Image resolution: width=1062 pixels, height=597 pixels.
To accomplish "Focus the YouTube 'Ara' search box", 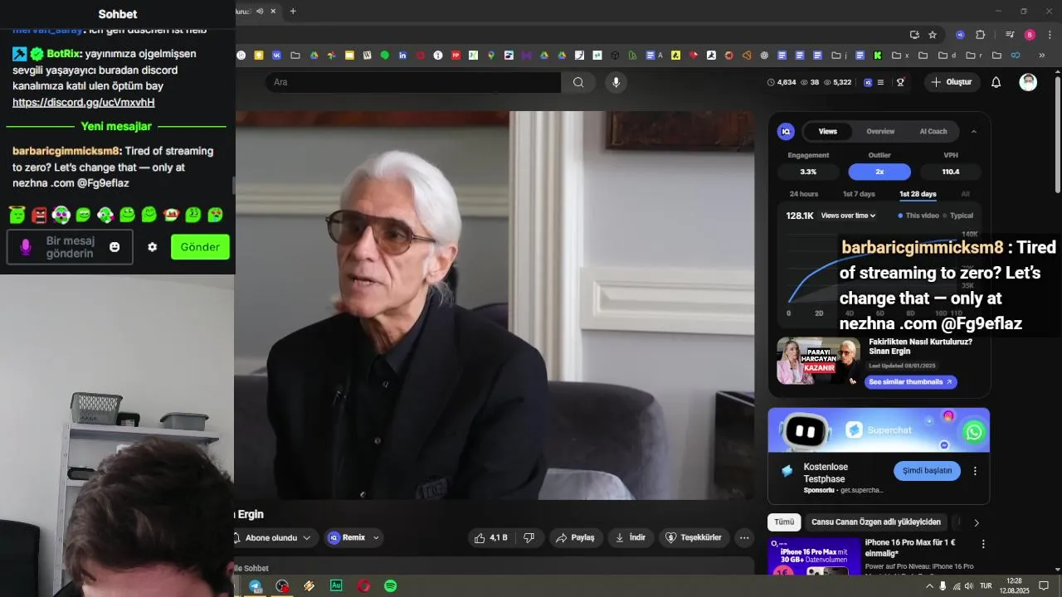I will click(413, 82).
